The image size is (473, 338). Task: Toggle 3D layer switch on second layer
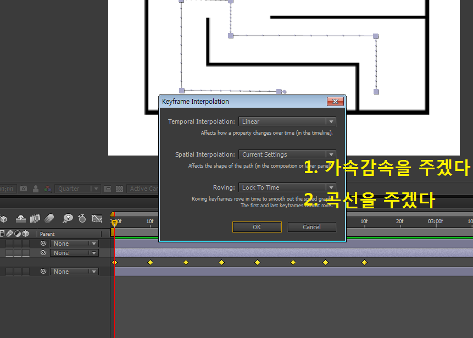pos(26,253)
